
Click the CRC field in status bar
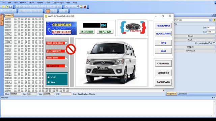(x=66, y=94)
